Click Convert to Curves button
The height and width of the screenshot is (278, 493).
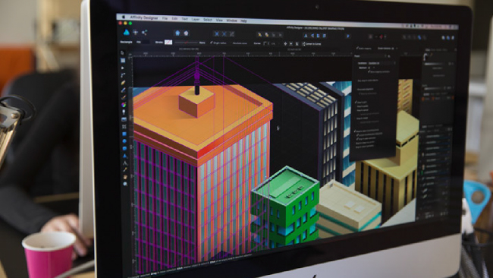coord(312,44)
